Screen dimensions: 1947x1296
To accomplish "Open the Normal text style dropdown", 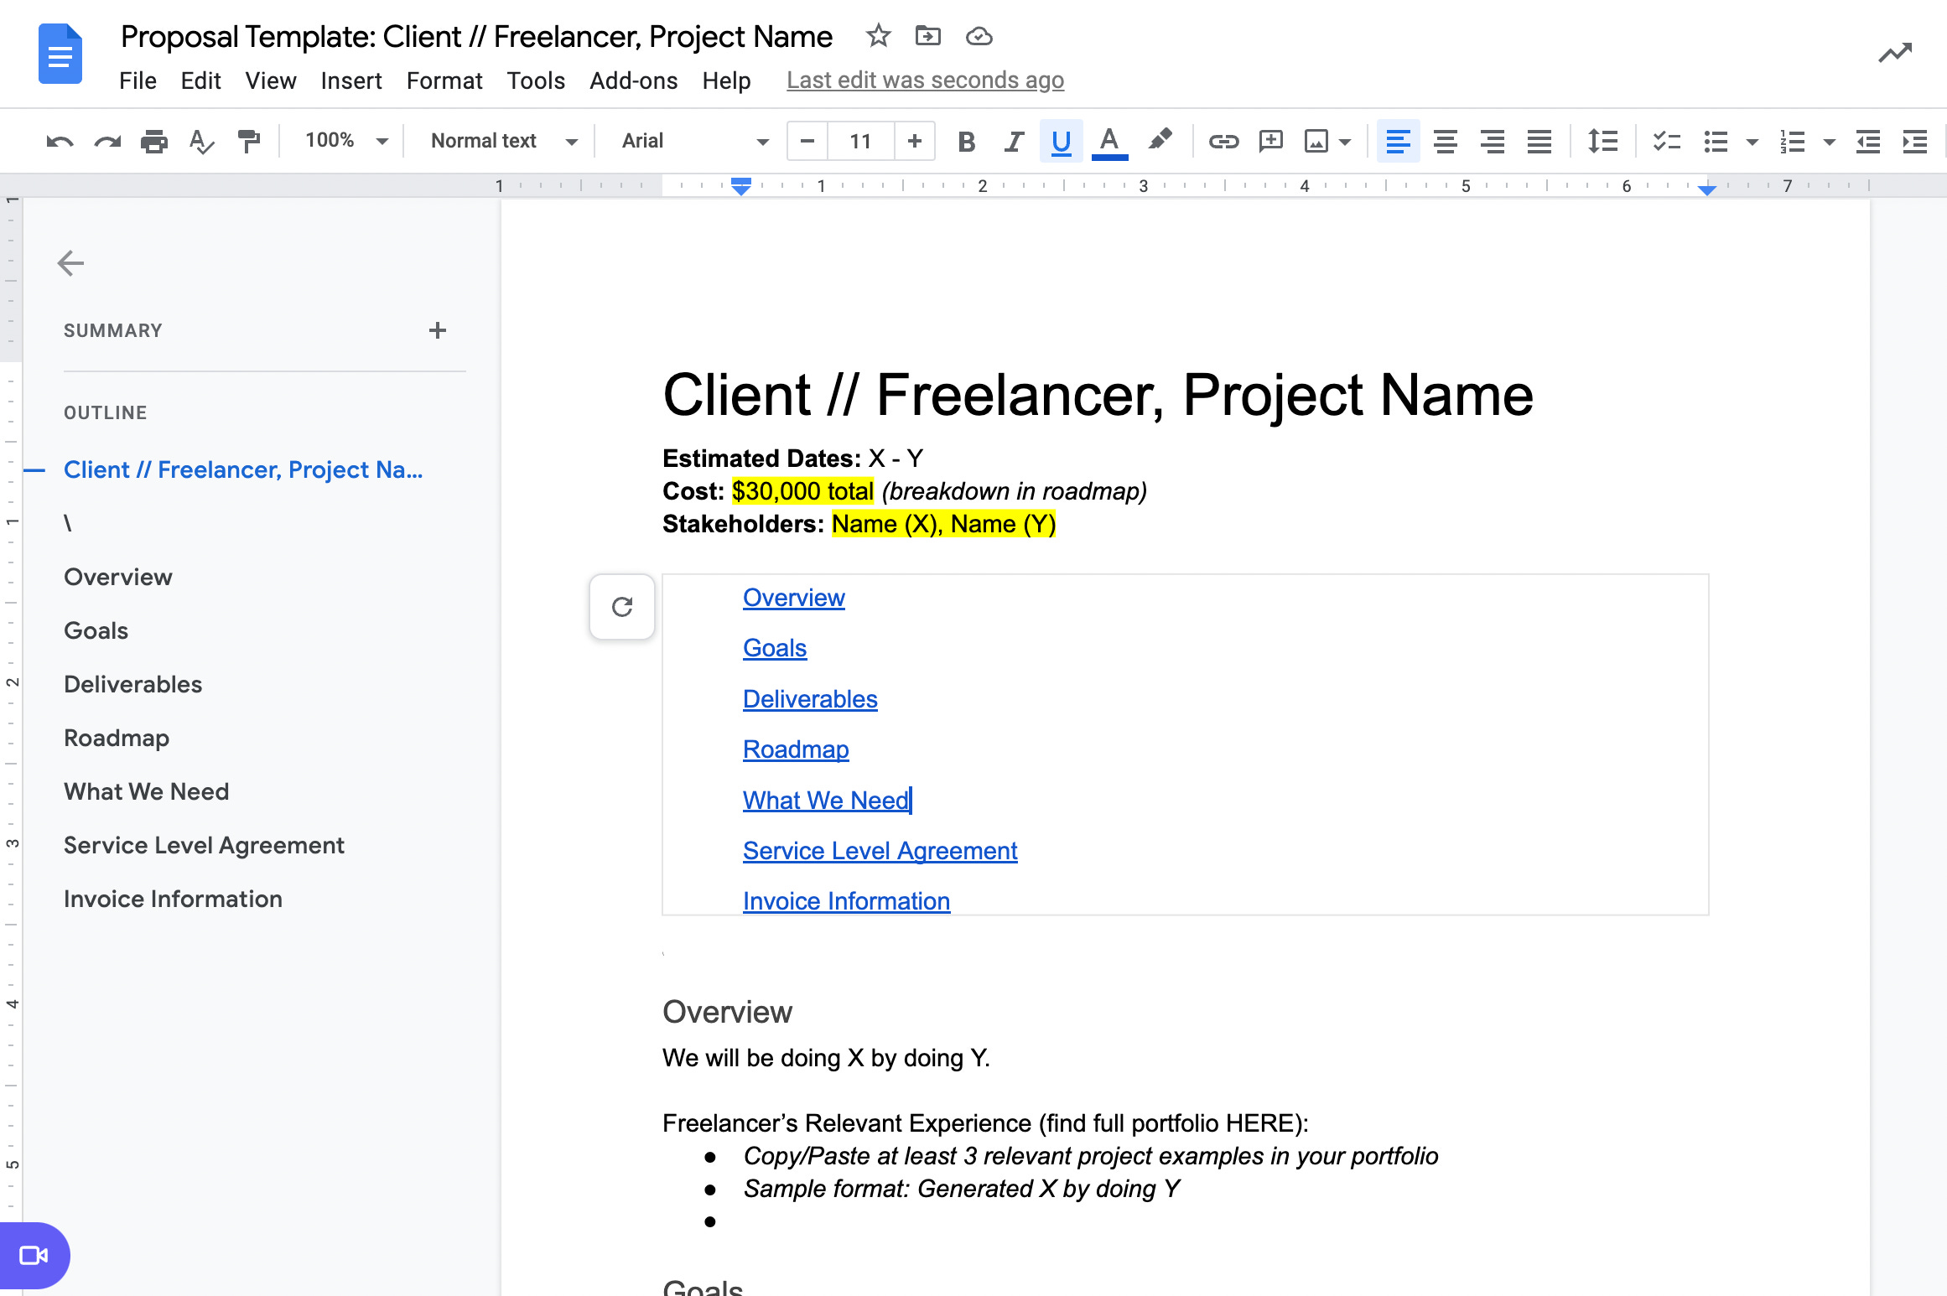I will pyautogui.click(x=503, y=141).
